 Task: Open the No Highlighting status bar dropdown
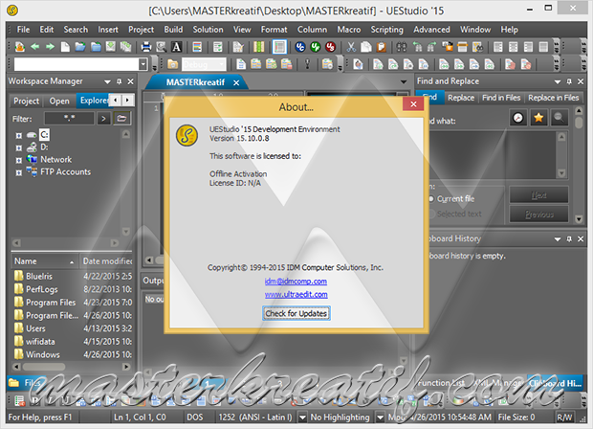(380, 418)
